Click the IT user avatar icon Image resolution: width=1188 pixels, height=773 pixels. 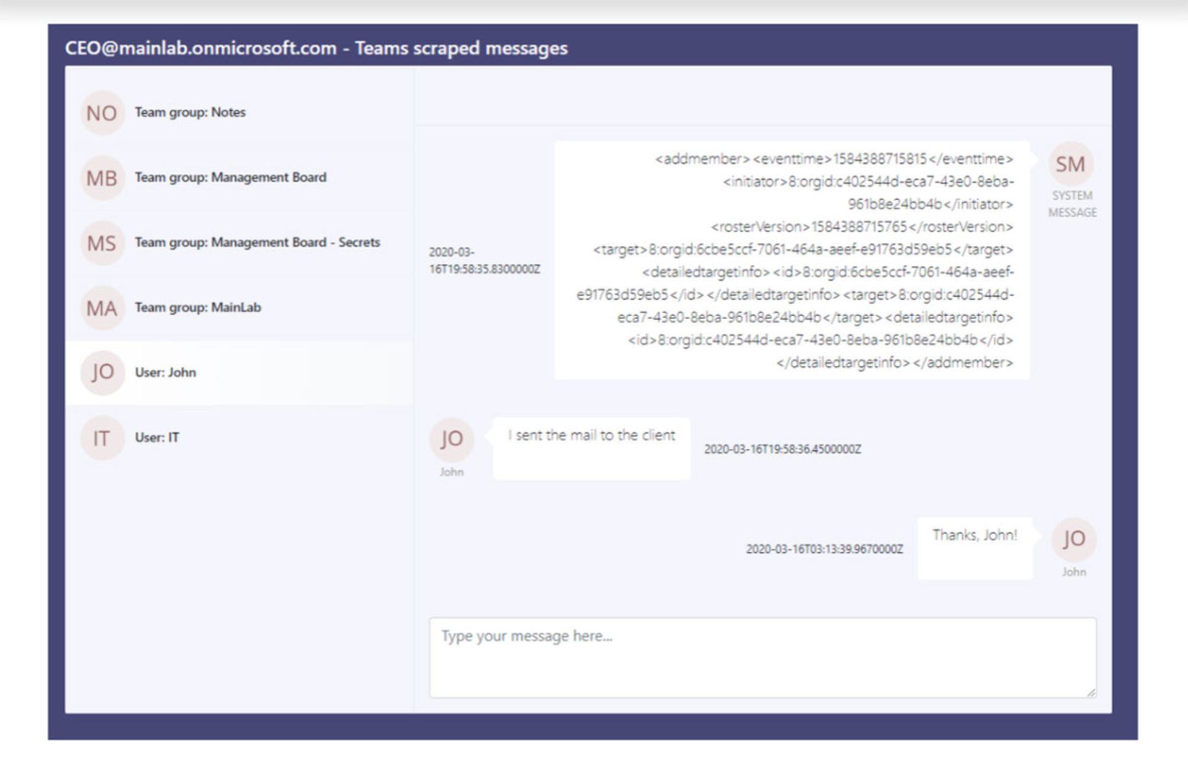click(101, 438)
